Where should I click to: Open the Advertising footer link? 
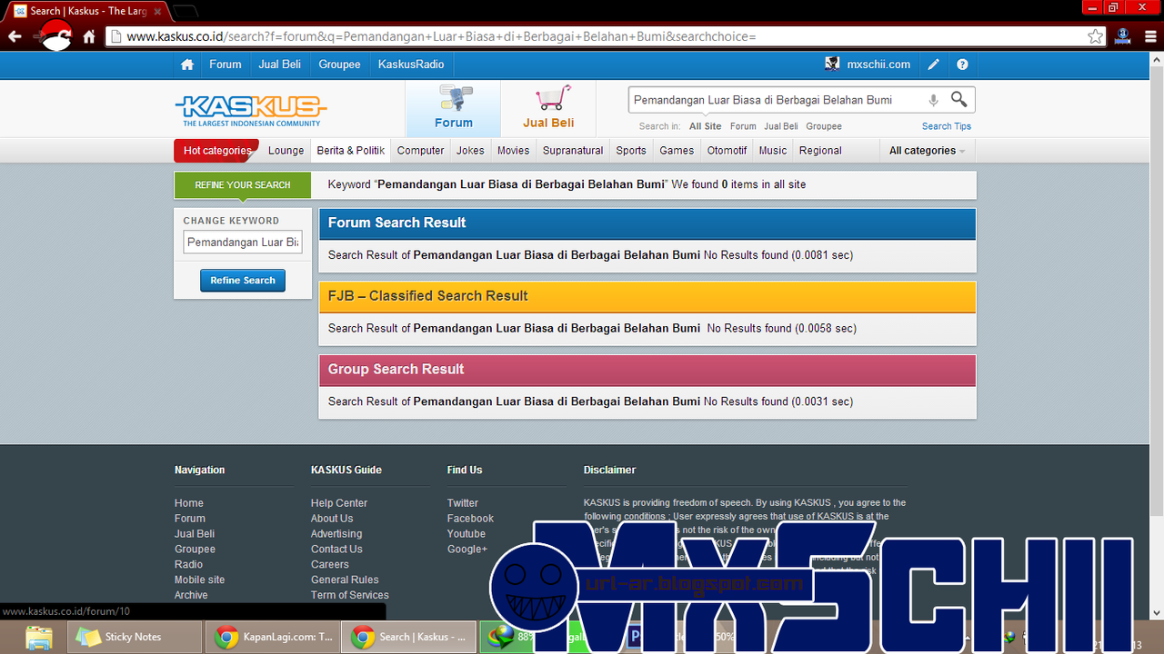coord(336,534)
